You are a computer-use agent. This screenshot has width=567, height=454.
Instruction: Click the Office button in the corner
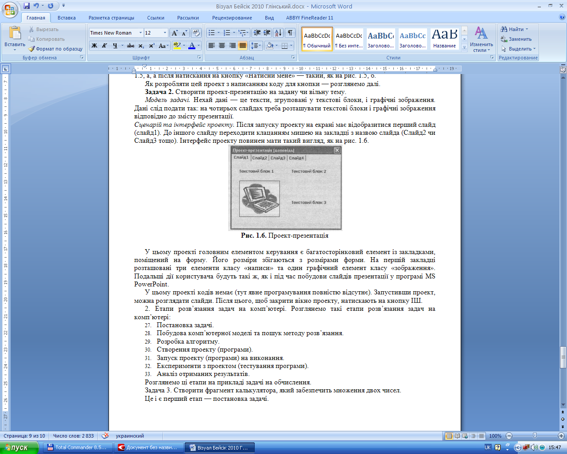point(10,10)
